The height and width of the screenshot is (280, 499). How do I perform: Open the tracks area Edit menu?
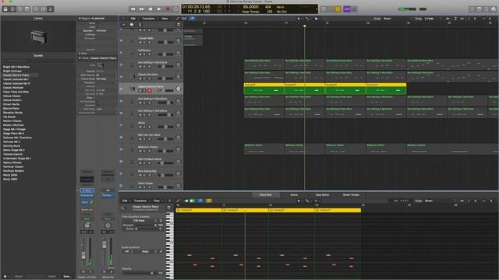click(x=133, y=19)
